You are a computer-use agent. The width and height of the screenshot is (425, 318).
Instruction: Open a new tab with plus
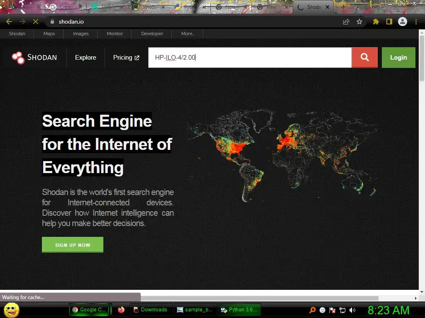342,7
